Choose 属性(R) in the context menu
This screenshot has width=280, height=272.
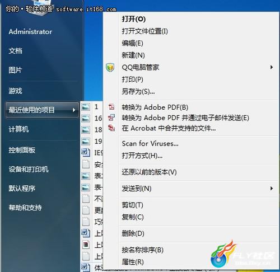[x=133, y=262]
